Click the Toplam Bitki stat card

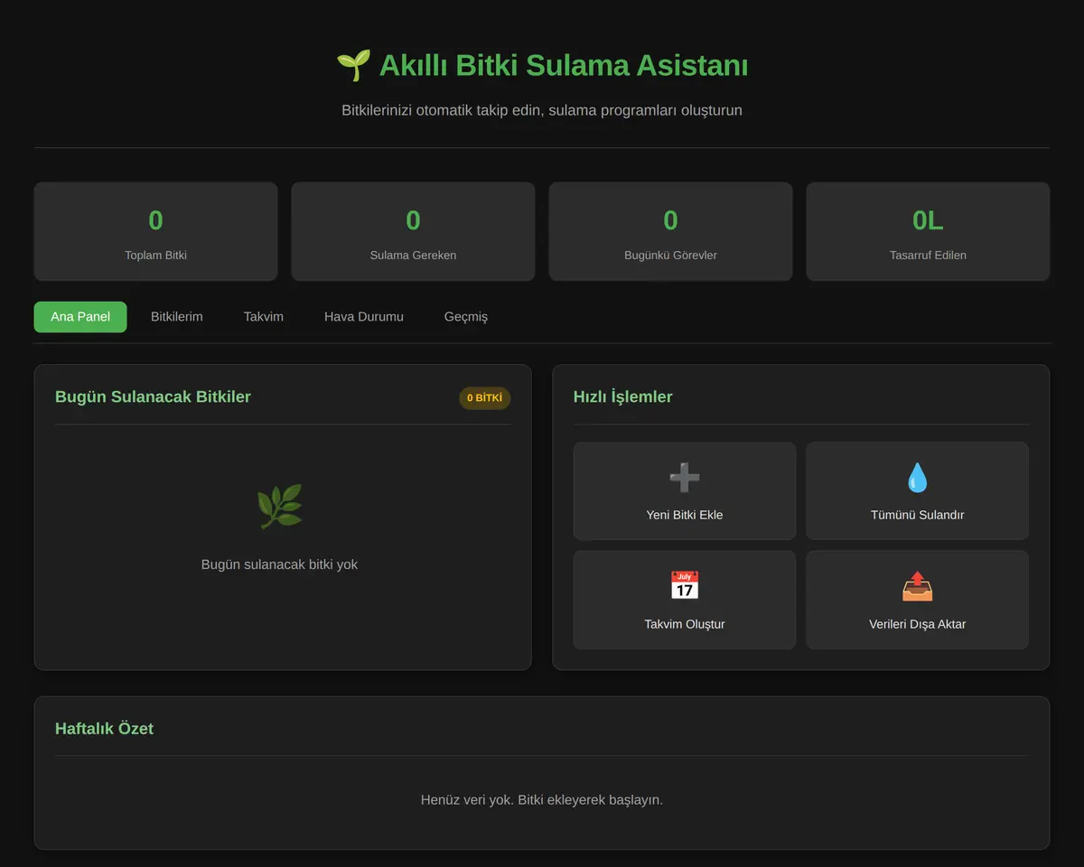[x=156, y=231]
